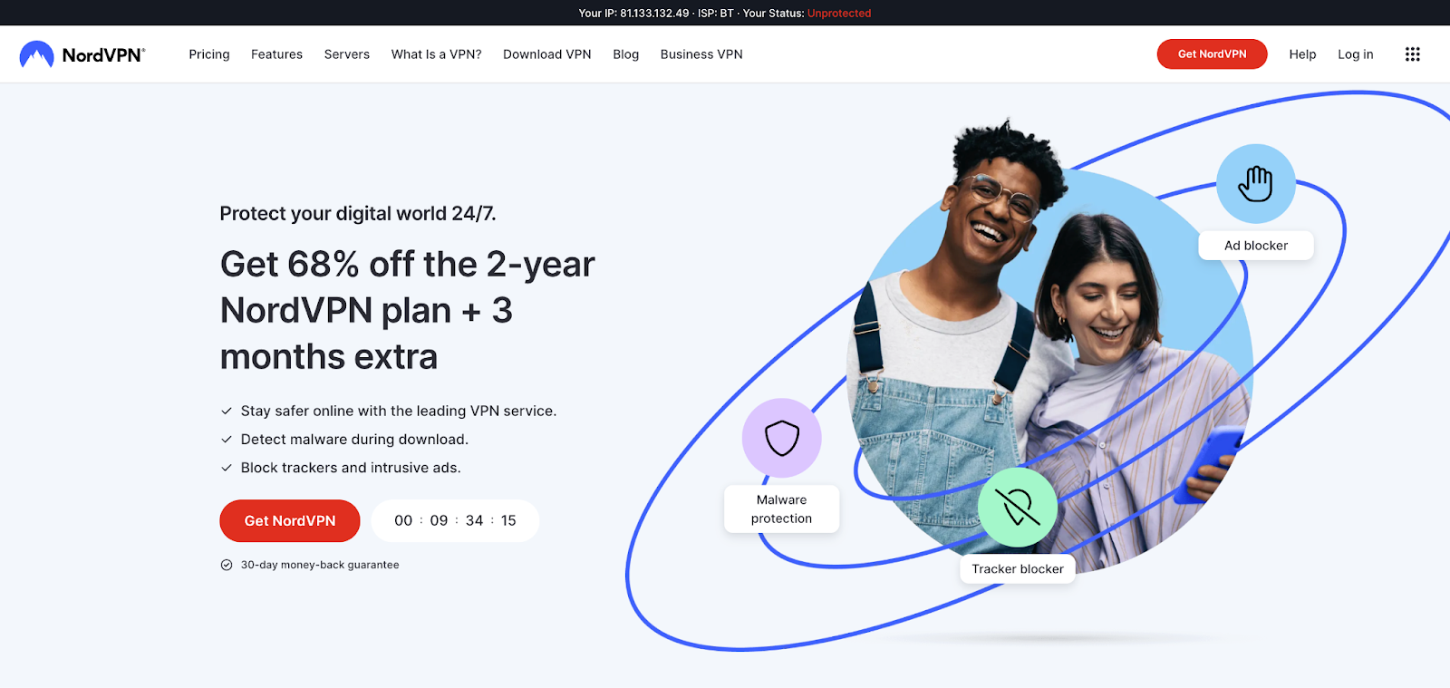
Task: Click checkmark beside 'Block trackers and intrusive ads'
Action: (227, 468)
